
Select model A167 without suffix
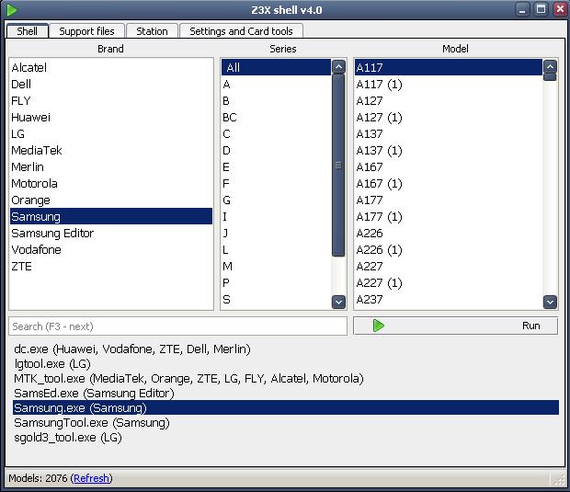(449, 166)
